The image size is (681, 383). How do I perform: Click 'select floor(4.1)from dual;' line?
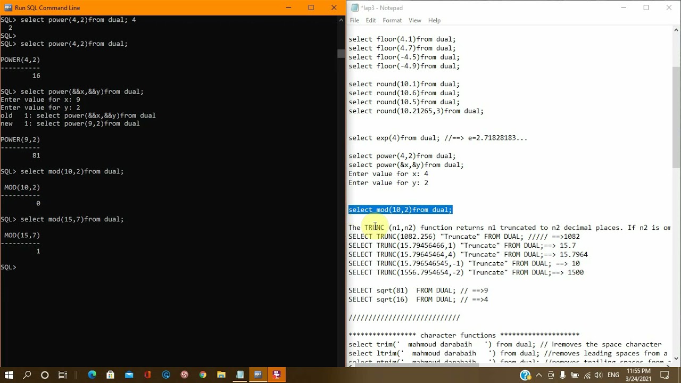(x=402, y=39)
